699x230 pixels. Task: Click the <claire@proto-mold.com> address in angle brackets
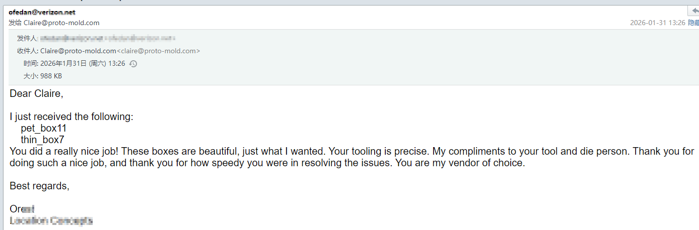[x=159, y=51]
